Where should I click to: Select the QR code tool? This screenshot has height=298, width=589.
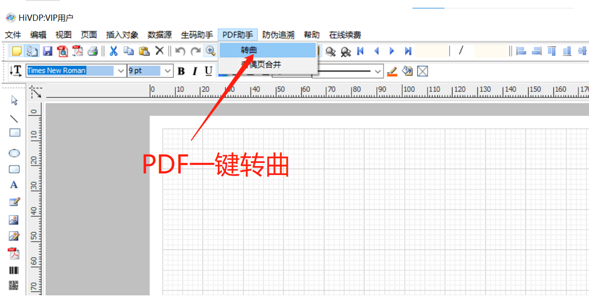click(x=14, y=286)
